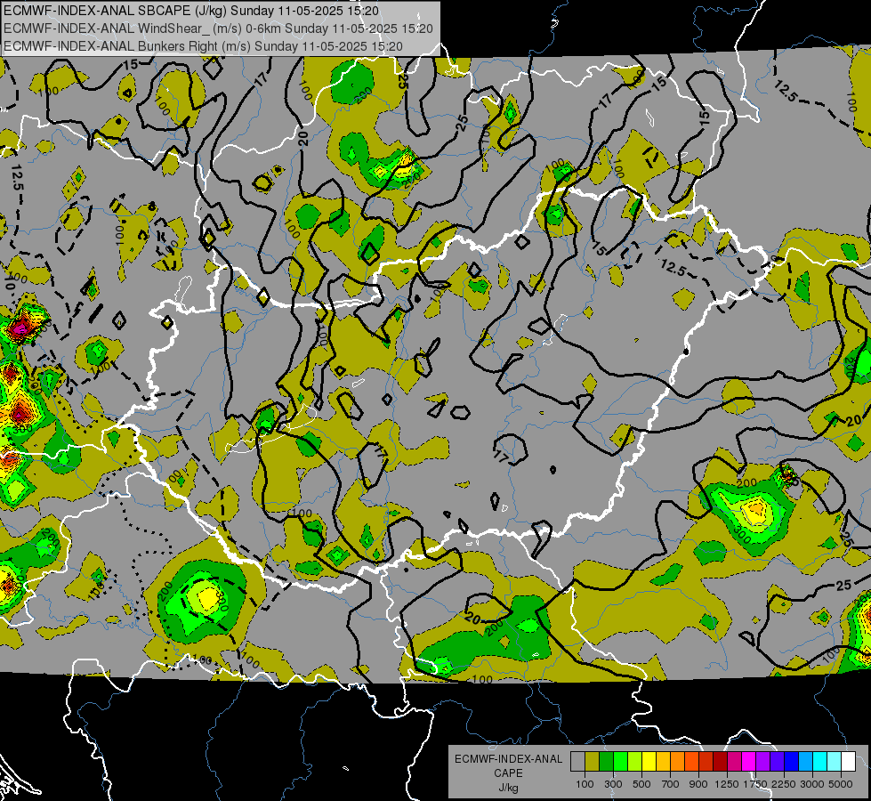Select the brick red legend swatch

click(706, 762)
